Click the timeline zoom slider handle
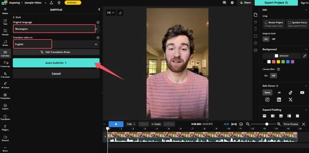Viewport: 309px width, 153px height. click(267, 124)
